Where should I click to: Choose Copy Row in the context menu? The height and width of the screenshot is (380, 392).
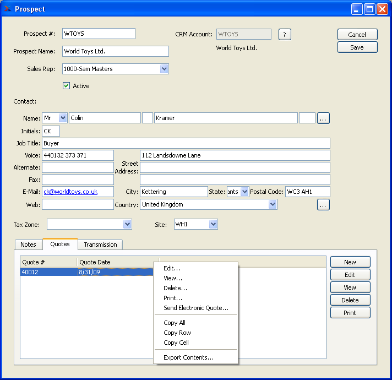coord(177,333)
